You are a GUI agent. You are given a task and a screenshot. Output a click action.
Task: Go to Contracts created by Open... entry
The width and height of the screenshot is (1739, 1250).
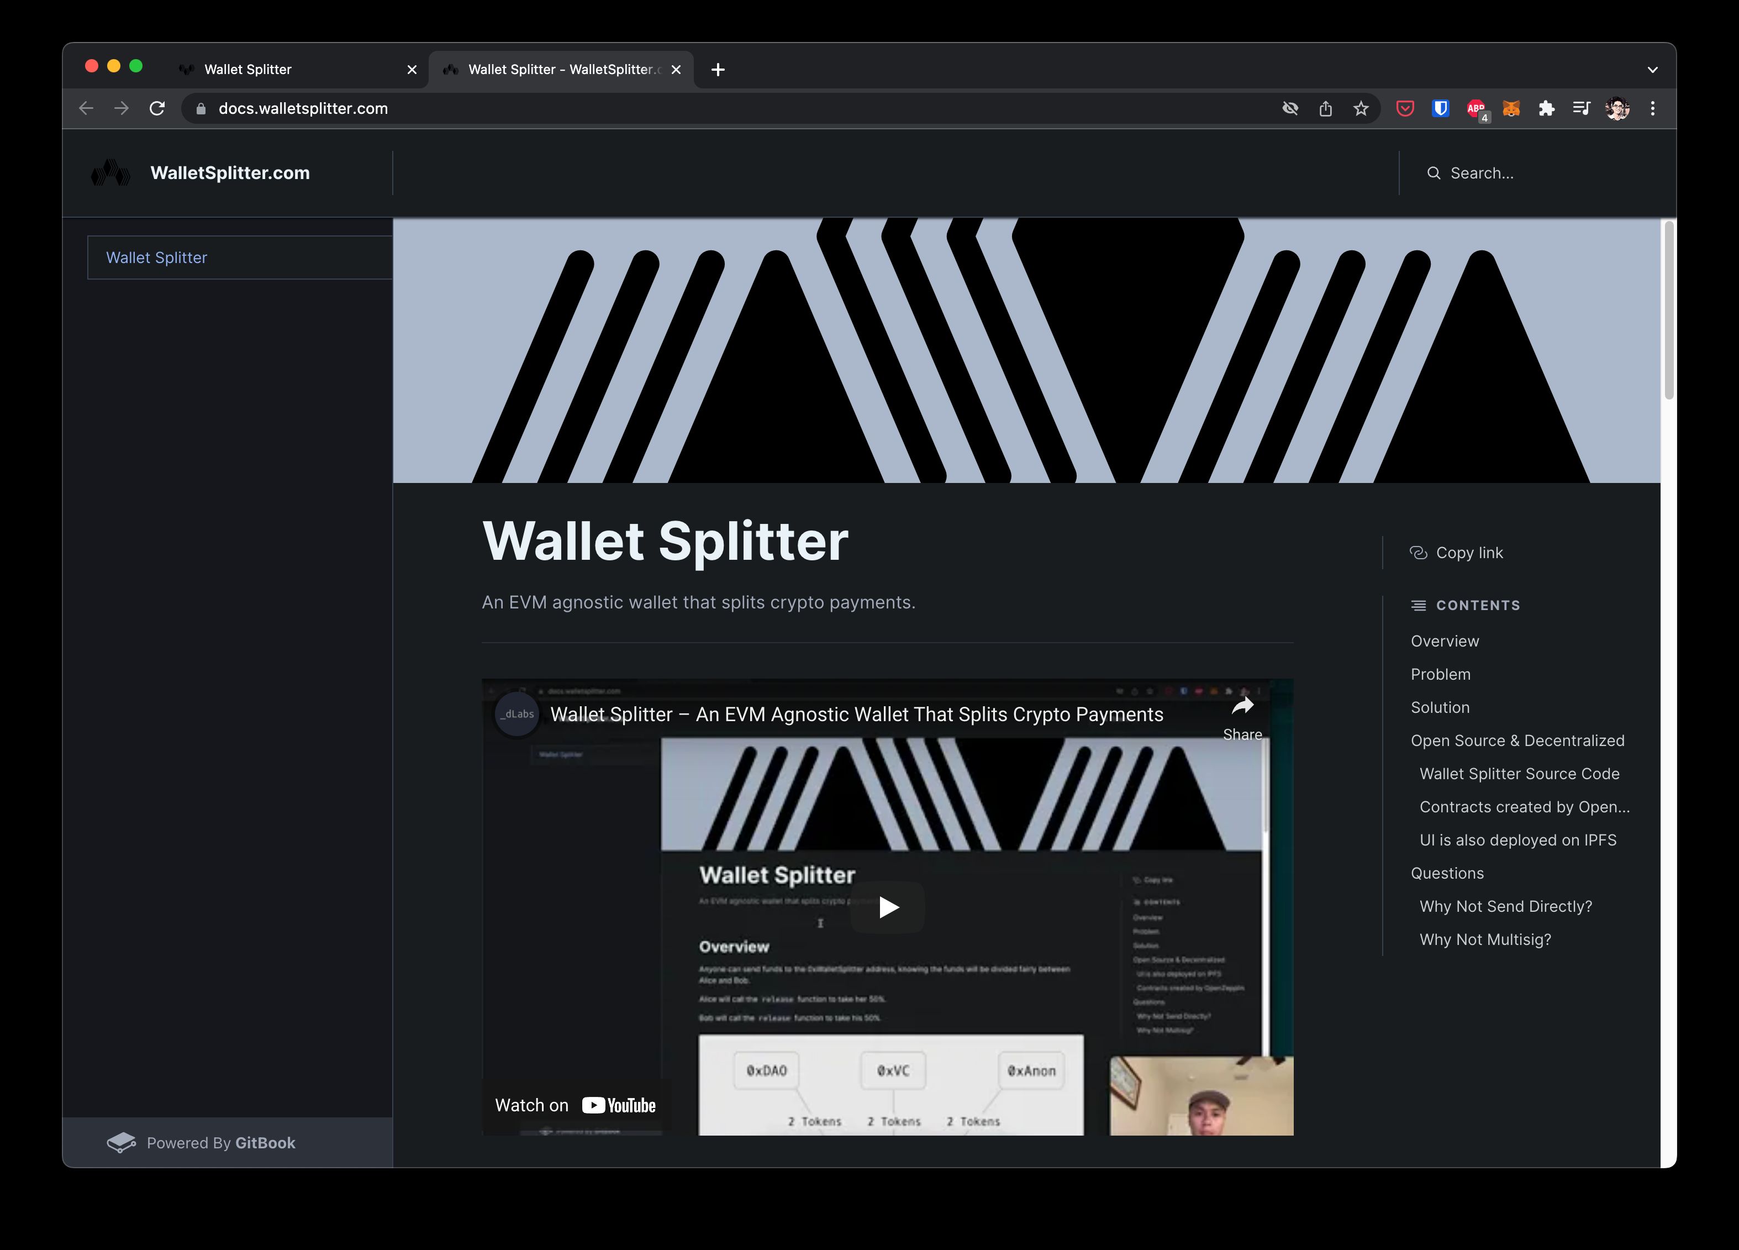[1524, 807]
